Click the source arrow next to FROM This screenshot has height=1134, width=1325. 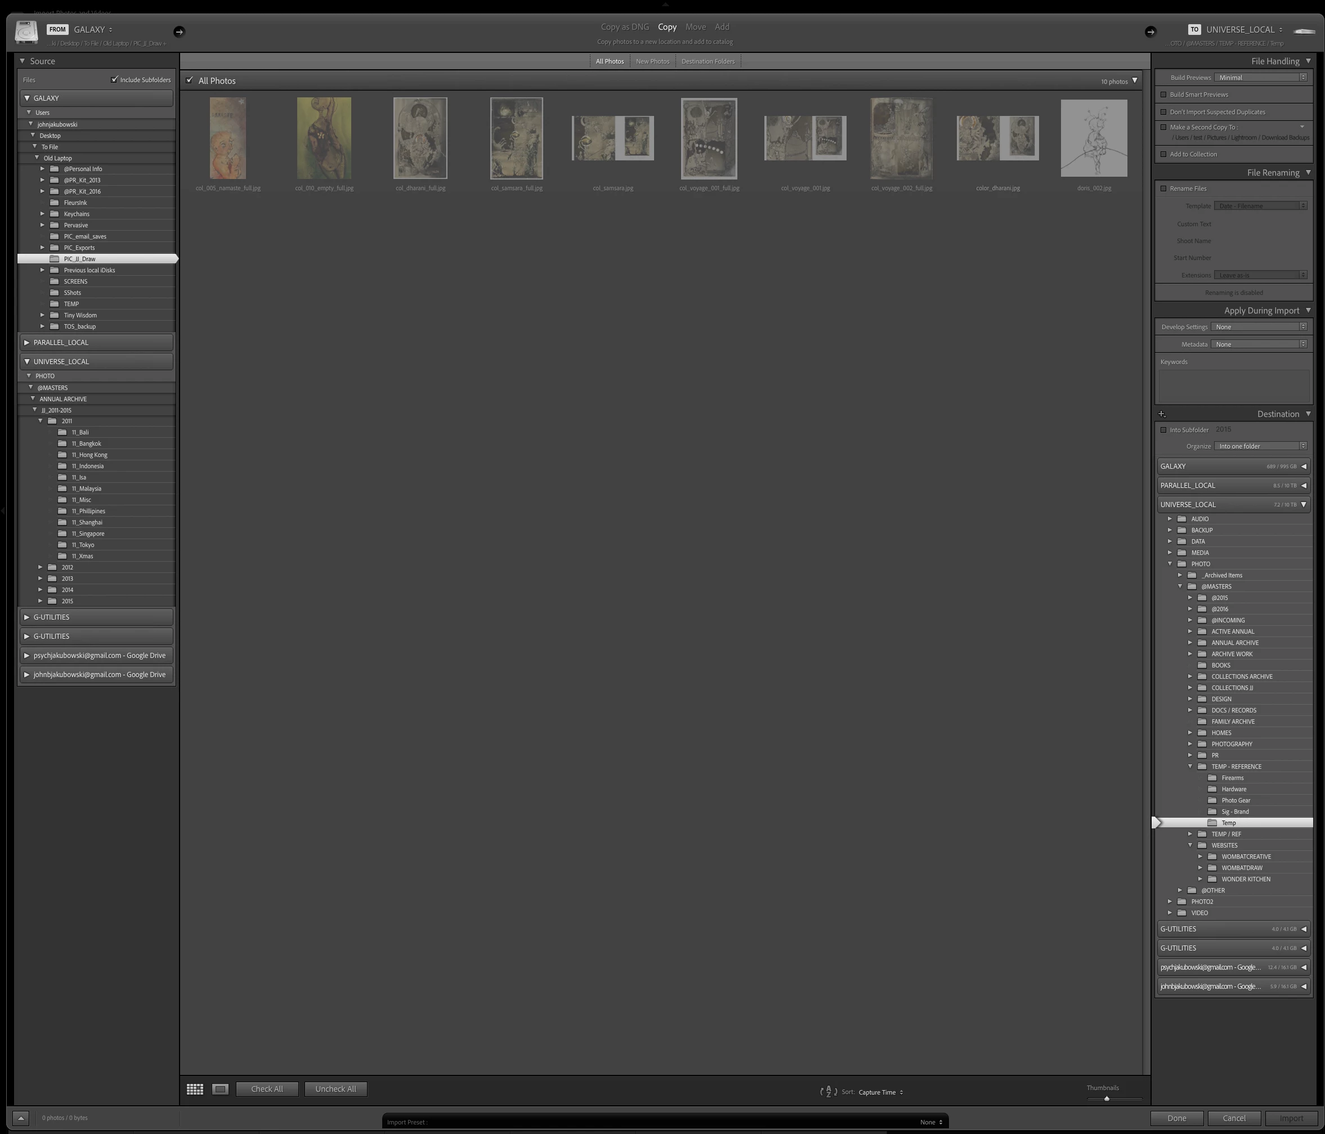(179, 32)
